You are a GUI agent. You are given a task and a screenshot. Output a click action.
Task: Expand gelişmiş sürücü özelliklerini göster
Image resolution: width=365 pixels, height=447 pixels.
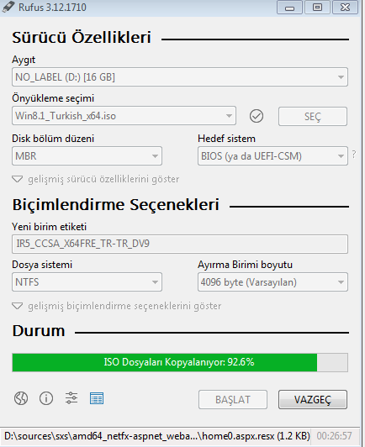tap(96, 179)
